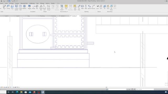This screenshot has width=168, height=94.
Task: Select the Floor tool
Action: [x=12, y=7]
